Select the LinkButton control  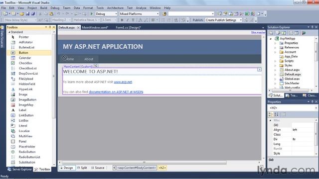26,115
